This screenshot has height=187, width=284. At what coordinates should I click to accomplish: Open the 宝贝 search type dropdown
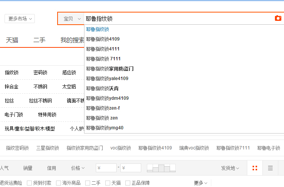[72, 19]
